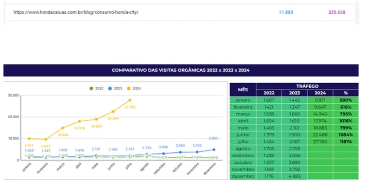The image size is (371, 193).
Task: Toggle the green 2022 legend dot
Action: [91, 88]
